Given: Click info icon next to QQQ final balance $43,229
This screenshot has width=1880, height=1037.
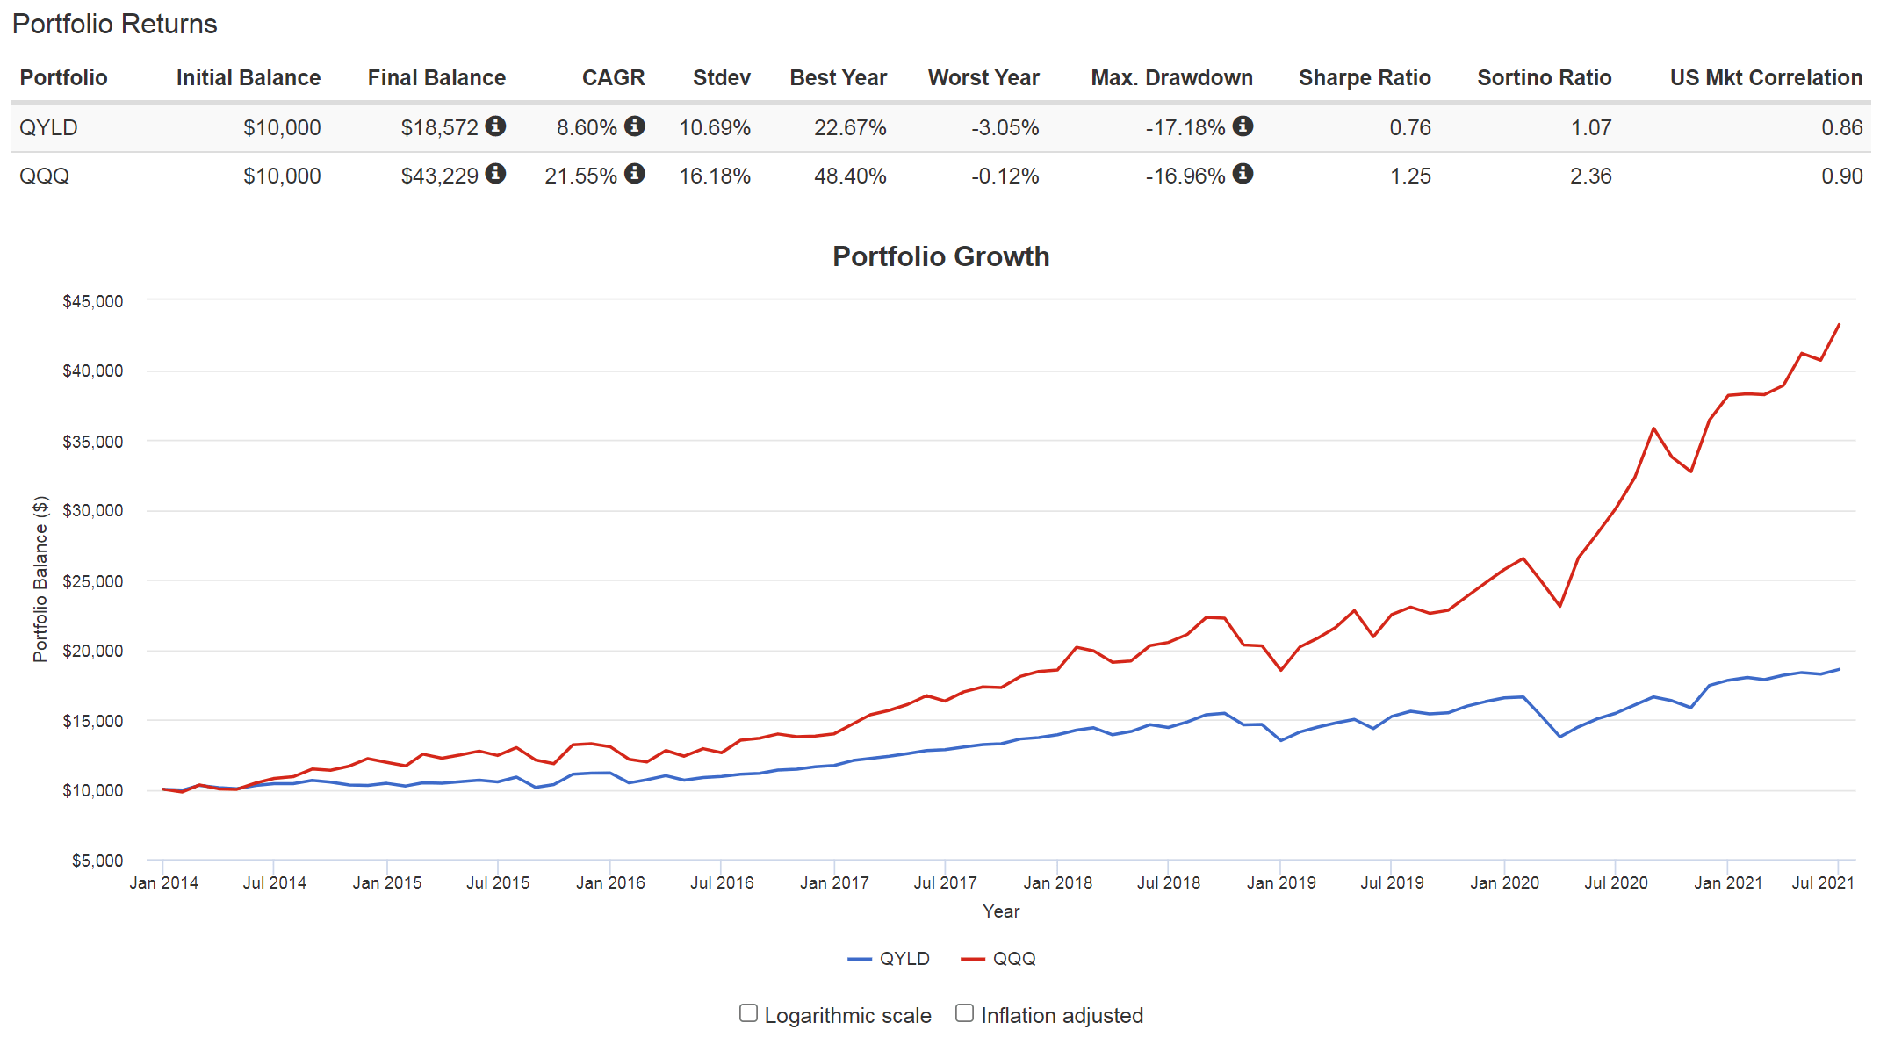Looking at the screenshot, I should pyautogui.click(x=495, y=173).
